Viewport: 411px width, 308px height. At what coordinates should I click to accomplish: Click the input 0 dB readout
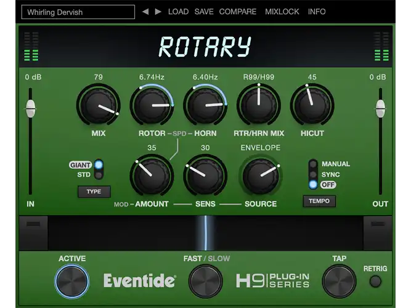(33, 77)
